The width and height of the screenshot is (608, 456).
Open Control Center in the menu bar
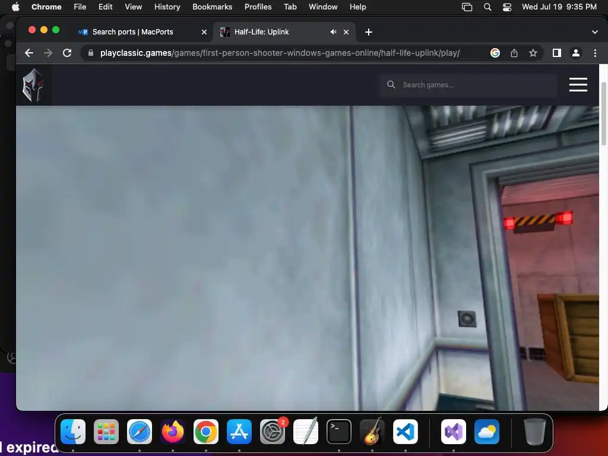[x=507, y=7]
